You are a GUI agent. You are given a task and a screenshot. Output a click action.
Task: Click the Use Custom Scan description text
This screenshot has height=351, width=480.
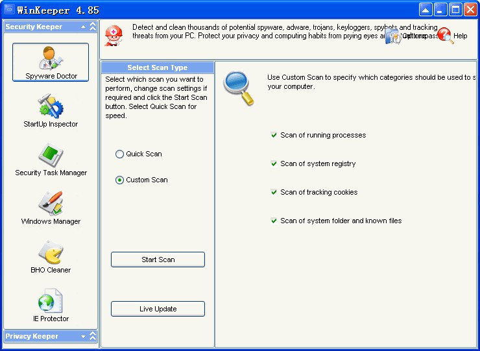click(371, 82)
